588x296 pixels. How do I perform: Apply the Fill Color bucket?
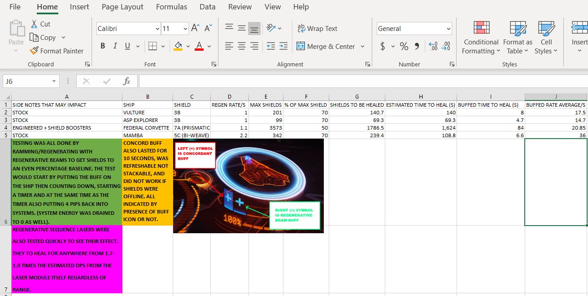[178, 46]
